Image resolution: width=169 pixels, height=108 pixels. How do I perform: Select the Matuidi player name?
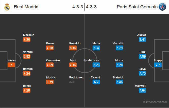click(x=118, y=77)
